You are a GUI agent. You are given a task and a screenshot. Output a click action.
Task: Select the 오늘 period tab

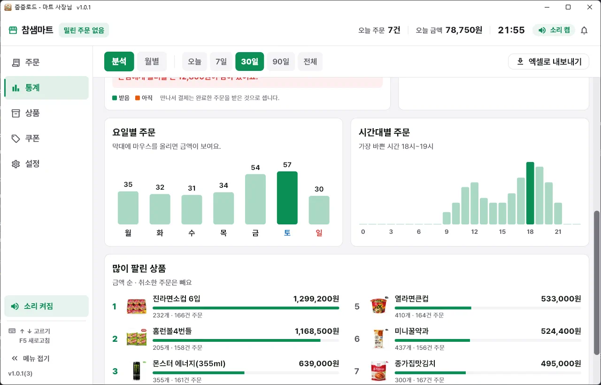click(195, 62)
